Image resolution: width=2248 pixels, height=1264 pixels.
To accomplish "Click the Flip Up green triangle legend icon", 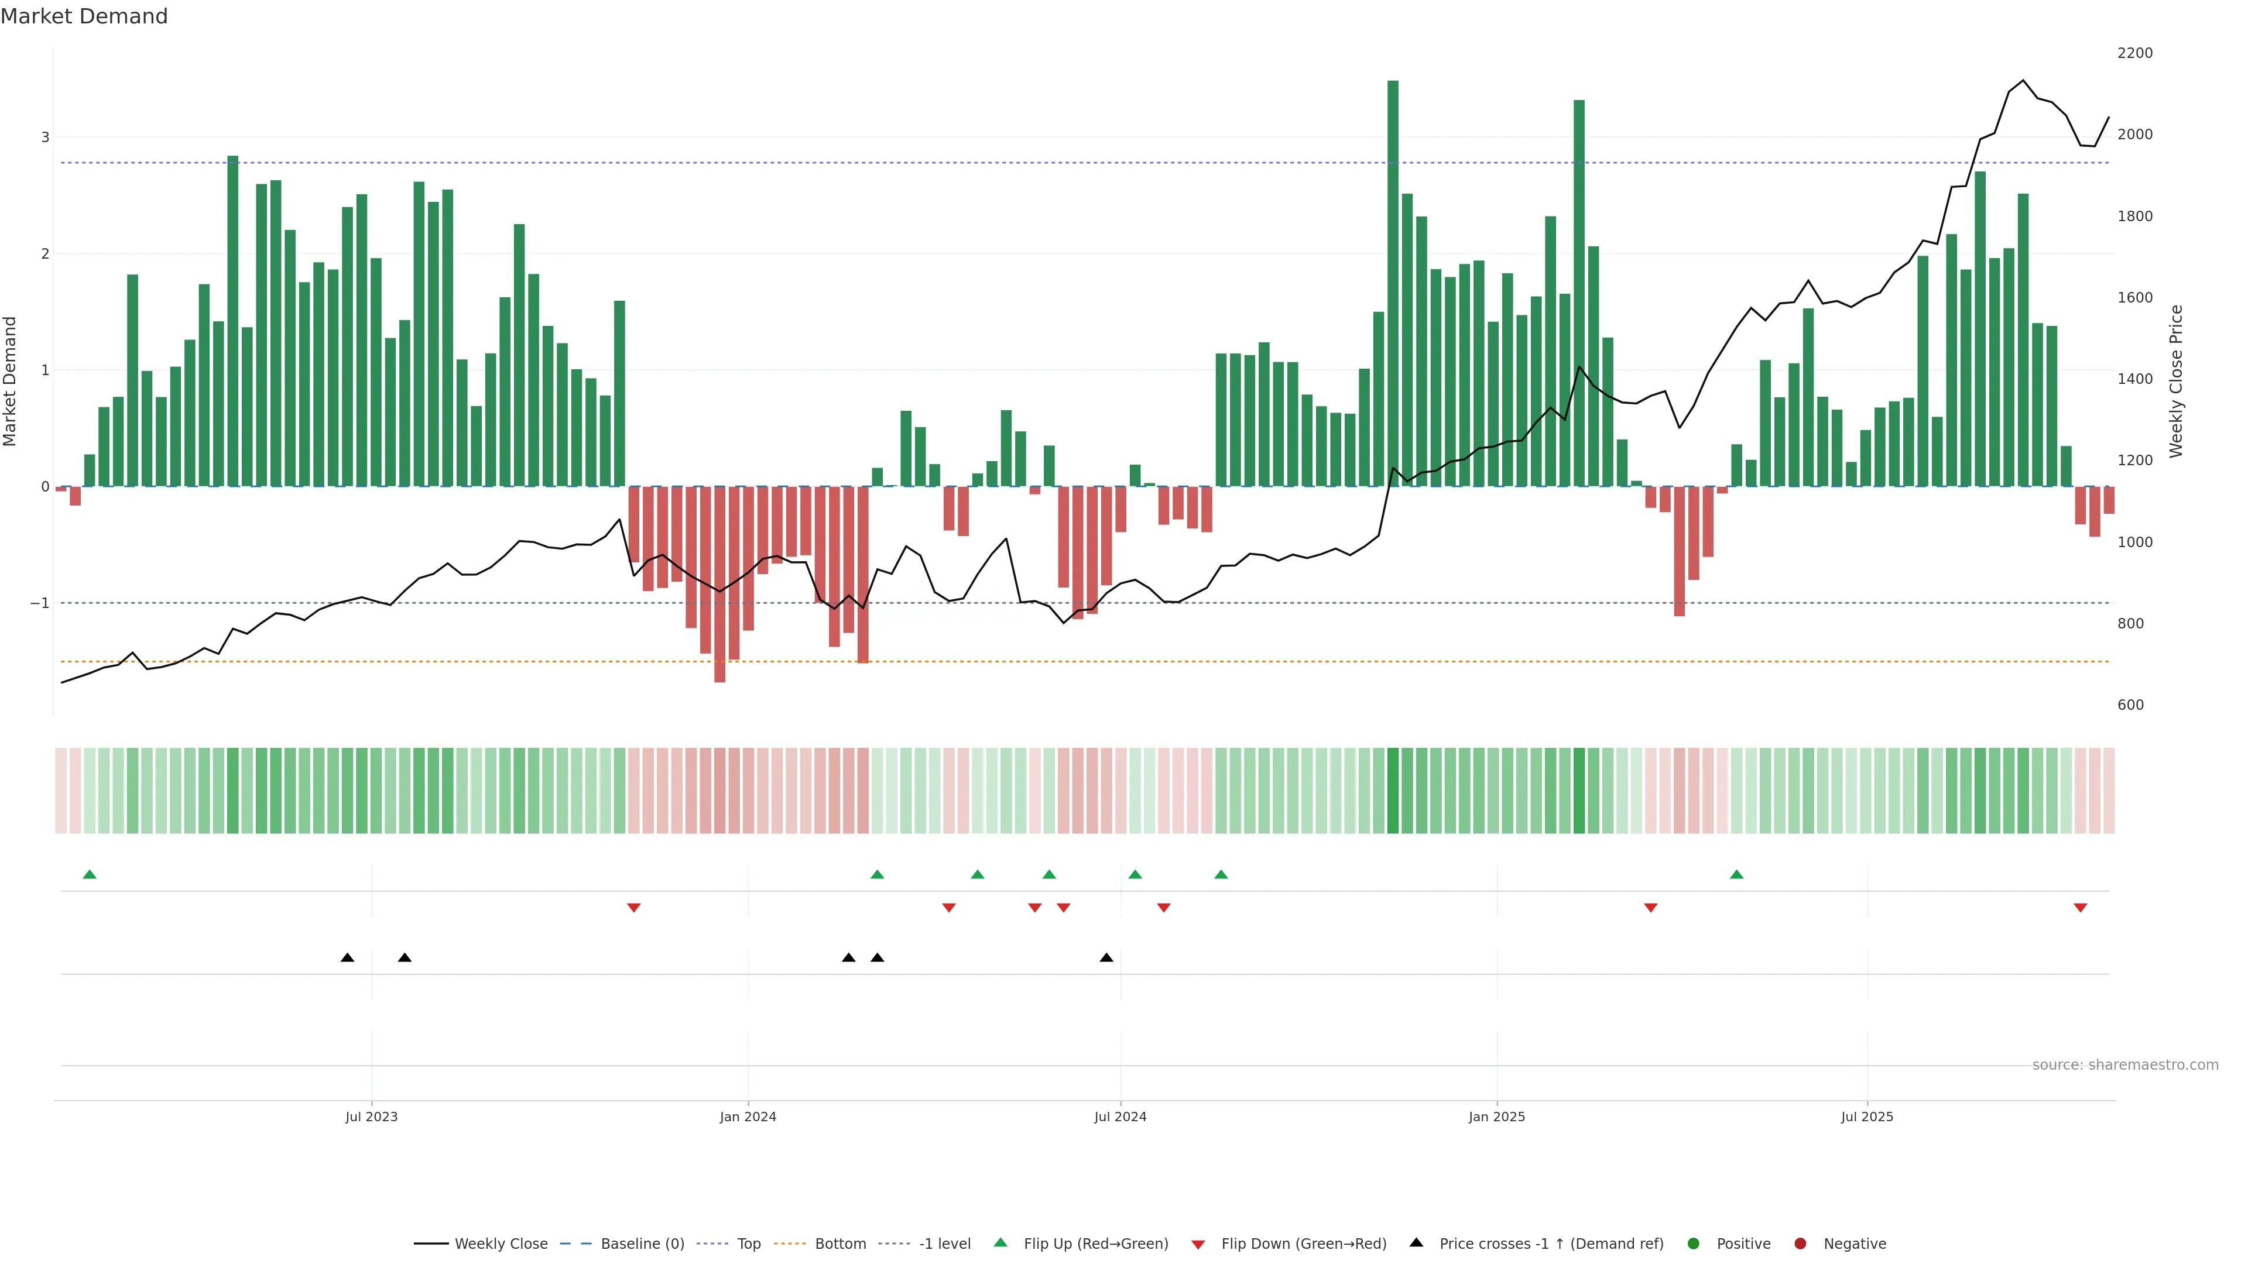I will (1000, 1242).
